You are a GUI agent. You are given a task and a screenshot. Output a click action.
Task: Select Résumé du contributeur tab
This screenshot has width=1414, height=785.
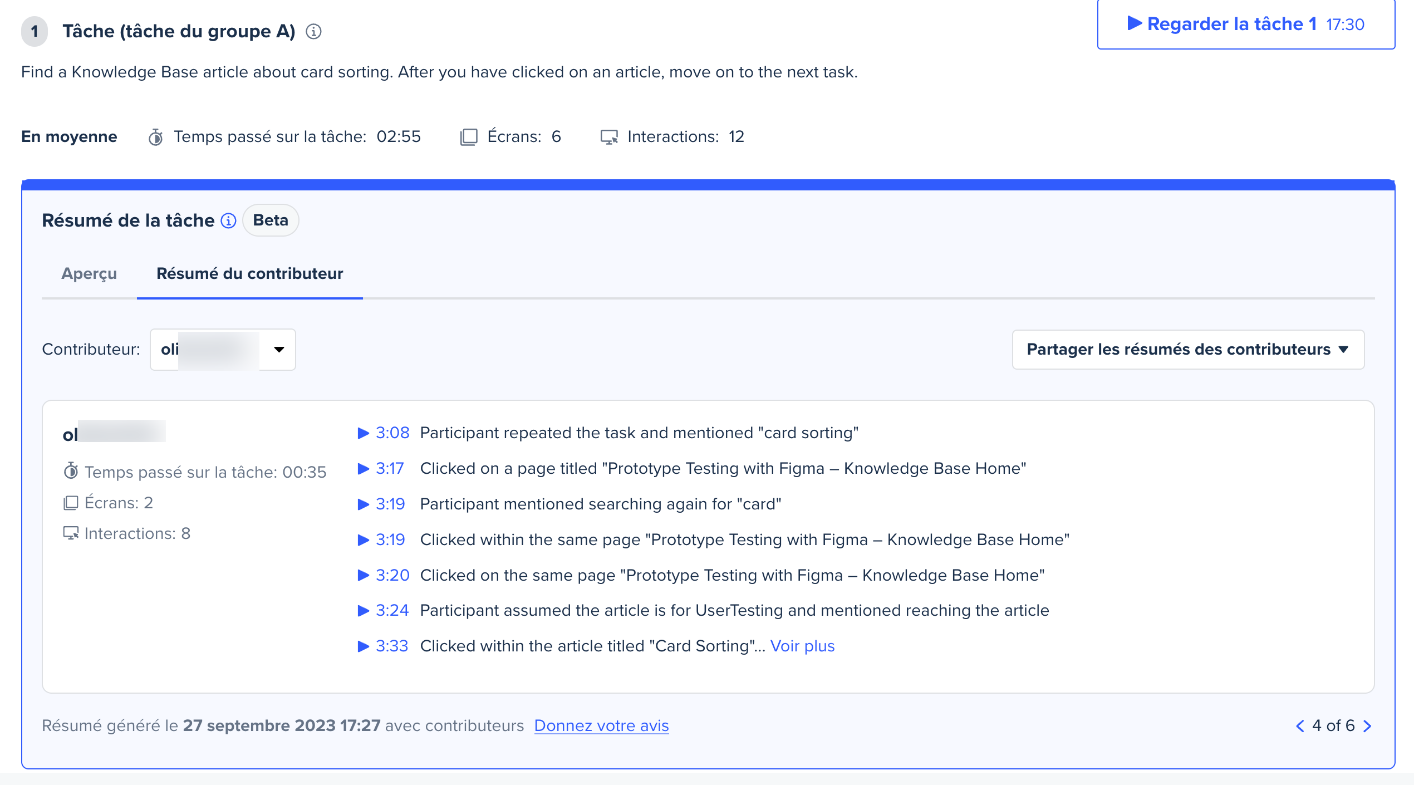tap(249, 274)
